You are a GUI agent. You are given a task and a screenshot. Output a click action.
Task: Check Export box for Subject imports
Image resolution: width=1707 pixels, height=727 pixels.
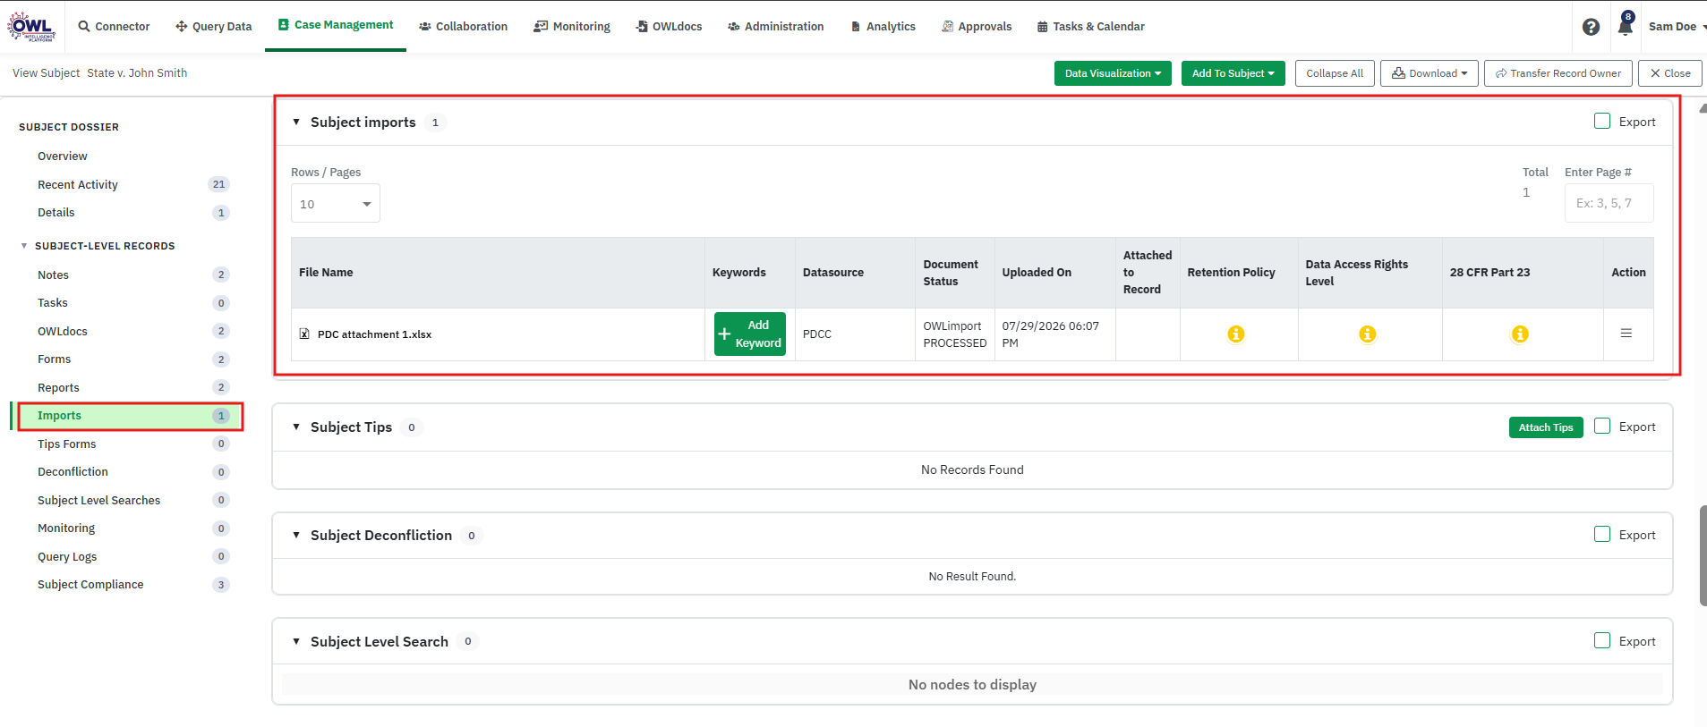click(x=1602, y=121)
